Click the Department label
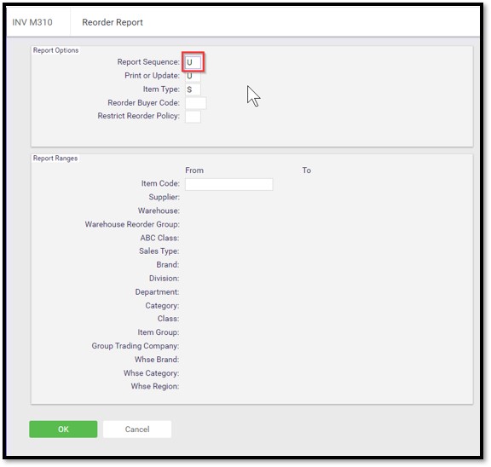 pyautogui.click(x=157, y=292)
